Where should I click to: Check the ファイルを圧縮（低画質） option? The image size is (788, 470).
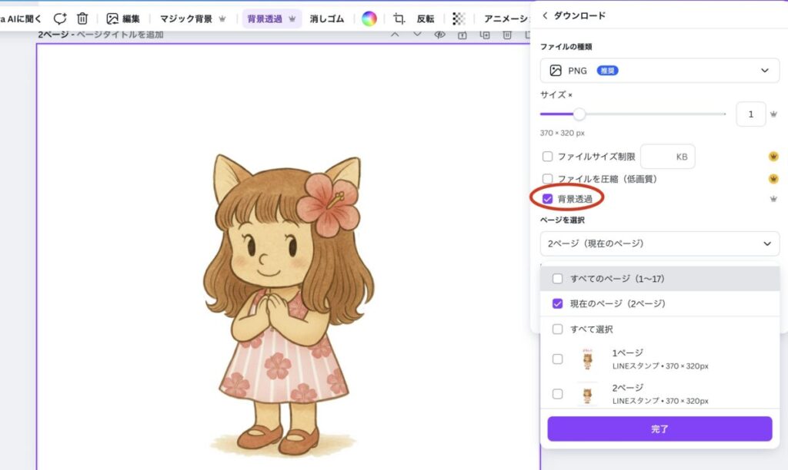click(x=548, y=178)
